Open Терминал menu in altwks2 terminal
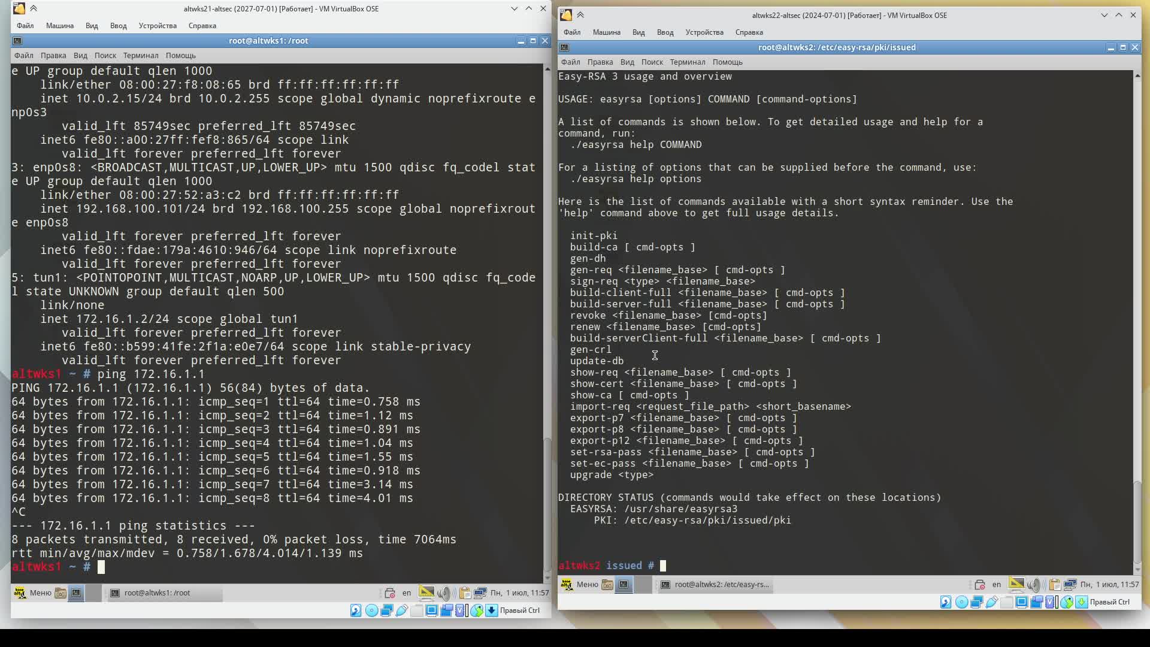The width and height of the screenshot is (1150, 647). click(687, 62)
